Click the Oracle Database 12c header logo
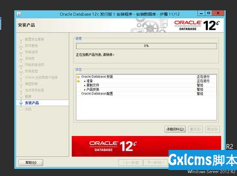Screen dimensions: 237x176 (x=197, y=25)
